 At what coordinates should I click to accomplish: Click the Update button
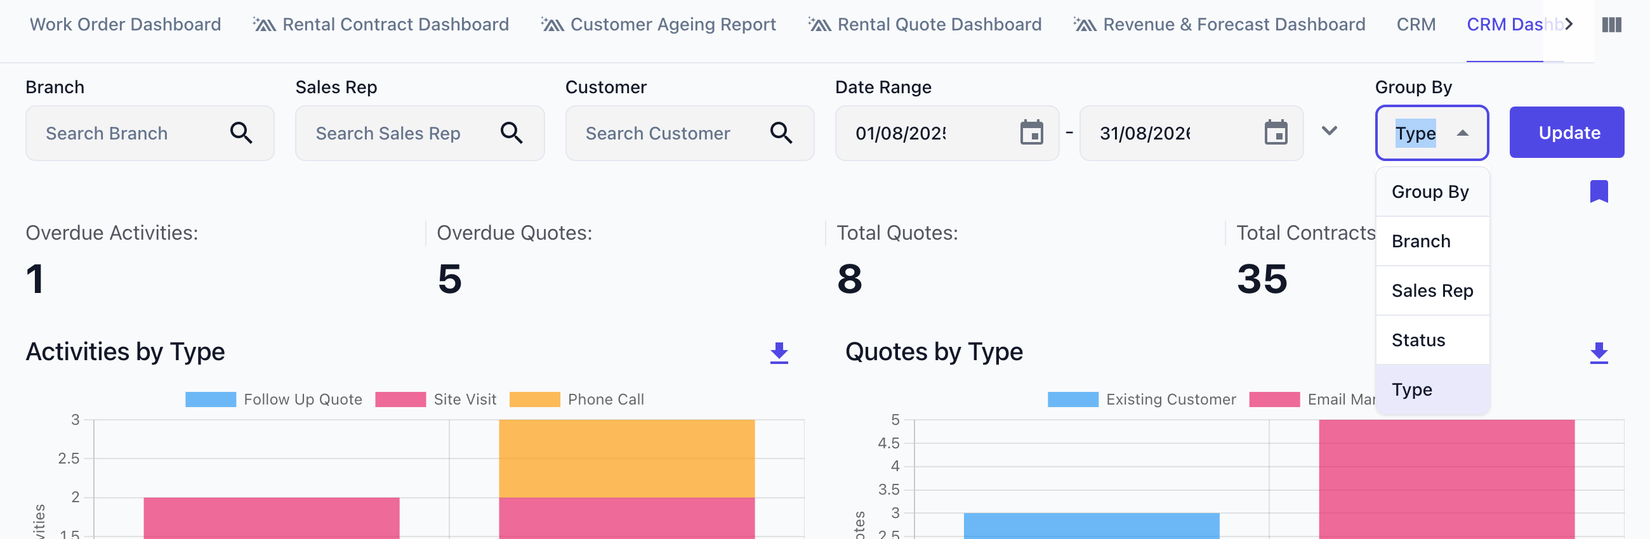tap(1566, 133)
